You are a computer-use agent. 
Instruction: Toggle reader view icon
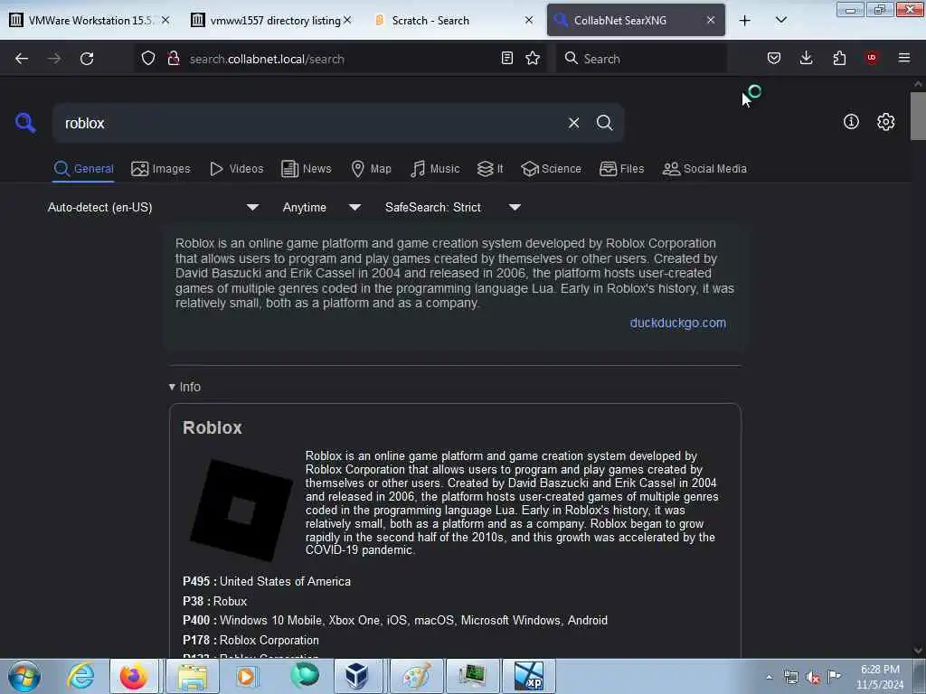point(506,58)
